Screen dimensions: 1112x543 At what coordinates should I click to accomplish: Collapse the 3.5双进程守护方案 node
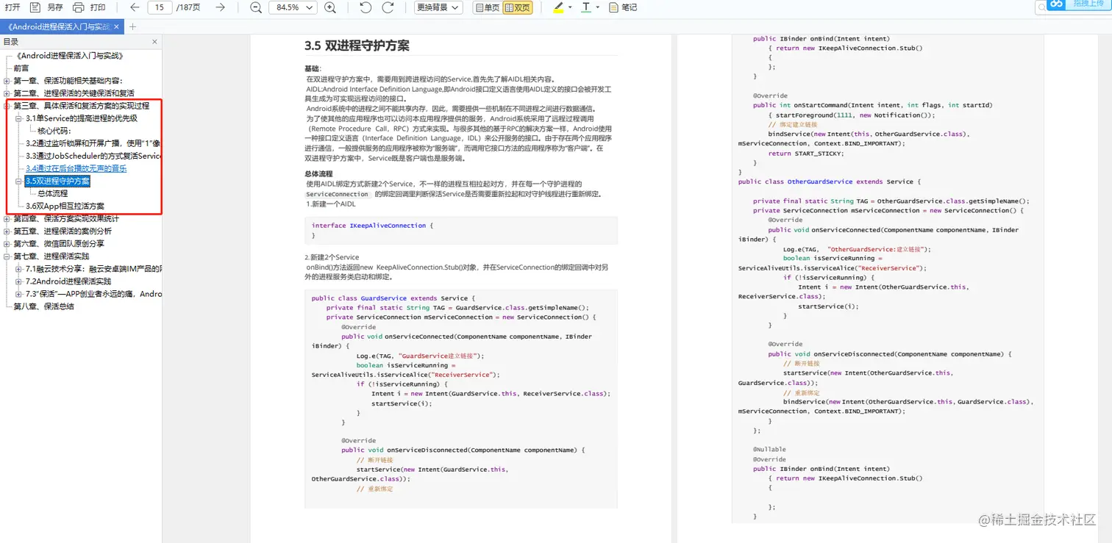coord(19,181)
